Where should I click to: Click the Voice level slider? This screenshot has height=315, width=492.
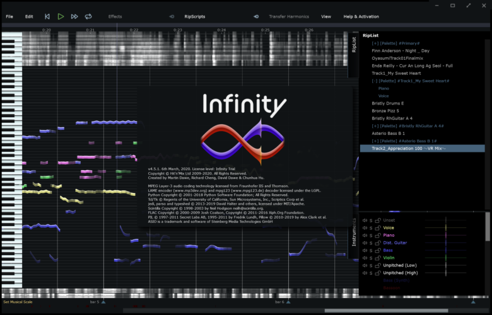pyautogui.click(x=445, y=228)
